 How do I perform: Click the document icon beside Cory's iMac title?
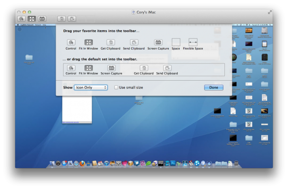coord(134,12)
